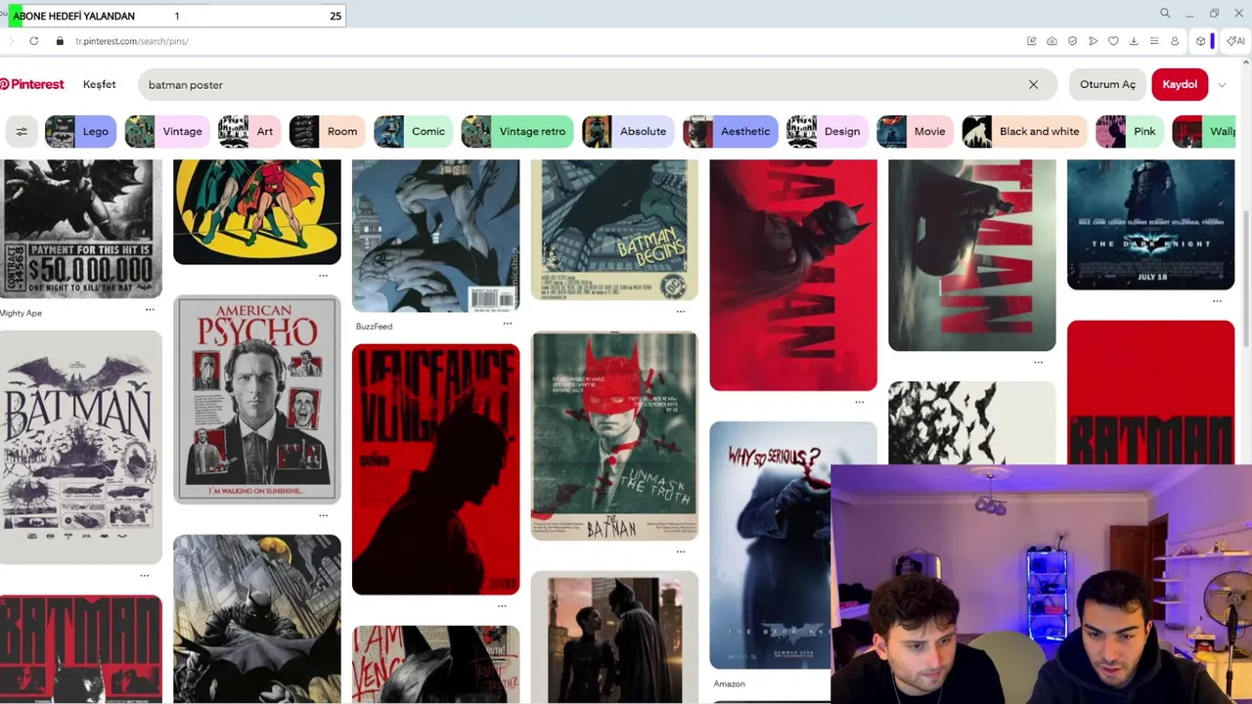The width and height of the screenshot is (1252, 704).
Task: Select the Pink filter chip
Action: [1130, 131]
